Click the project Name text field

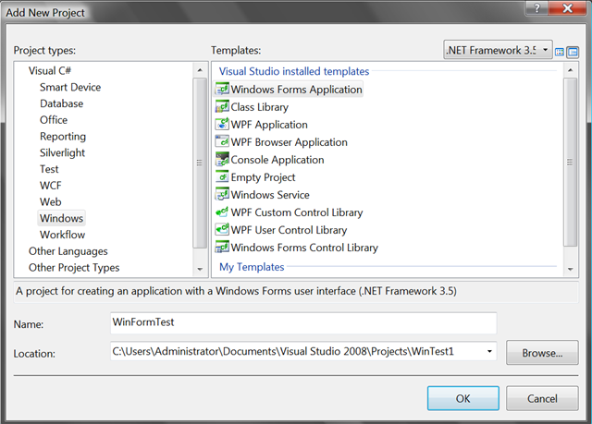click(x=302, y=323)
